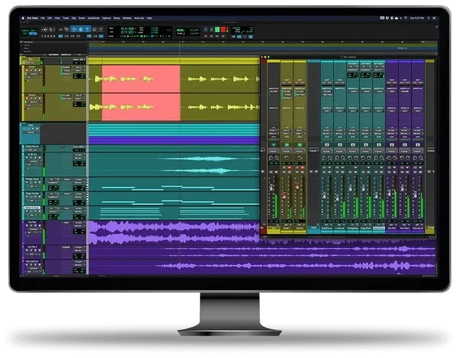
Task: Toggle input monitoring on Vocal 1 track
Action: coord(31,70)
